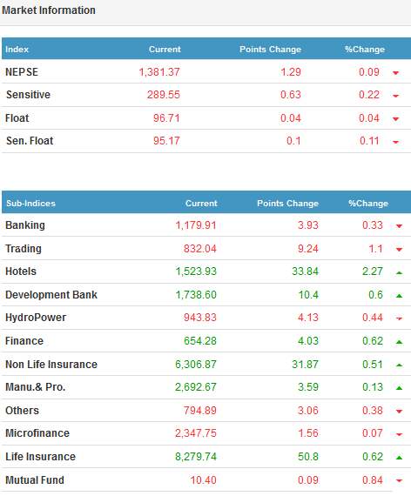This screenshot has height=496, width=411.
Task: Select the Mutual Fund sub-index name
Action: tap(35, 480)
